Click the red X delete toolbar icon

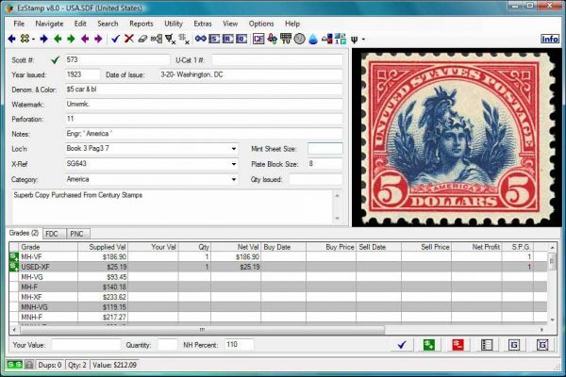tap(129, 39)
